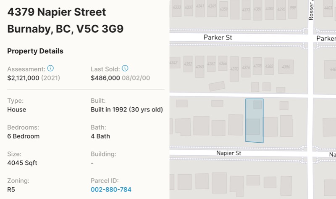The height and width of the screenshot is (199, 336).
Task: Select building 4378 on the map
Action: click(x=257, y=66)
